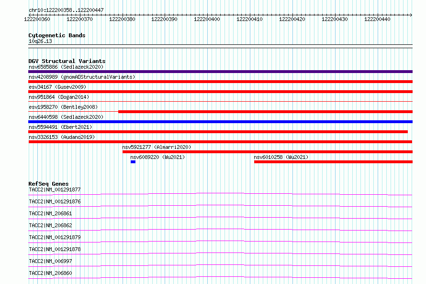Click the red nsv6010258 variant bar
The height and width of the screenshot is (284, 426).
(x=333, y=162)
